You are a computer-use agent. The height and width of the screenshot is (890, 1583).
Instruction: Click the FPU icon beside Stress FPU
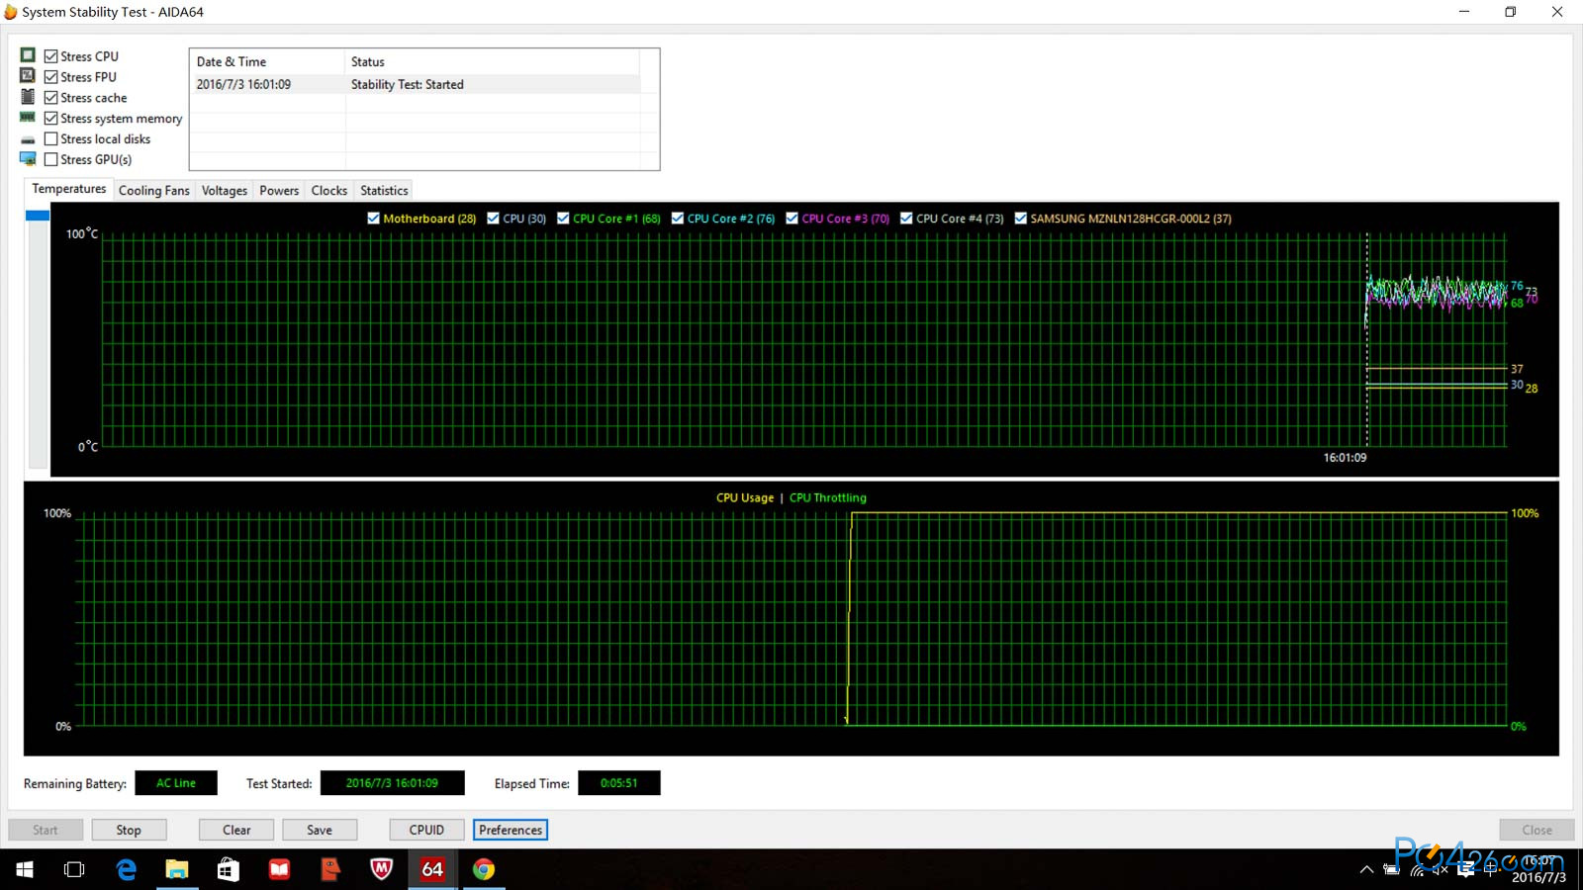point(28,76)
